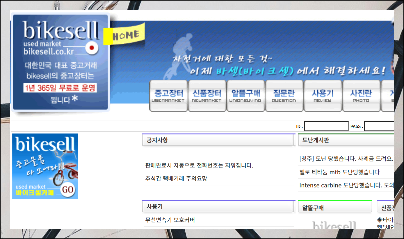Open the 알뜰구매 section header

pyautogui.click(x=335, y=207)
